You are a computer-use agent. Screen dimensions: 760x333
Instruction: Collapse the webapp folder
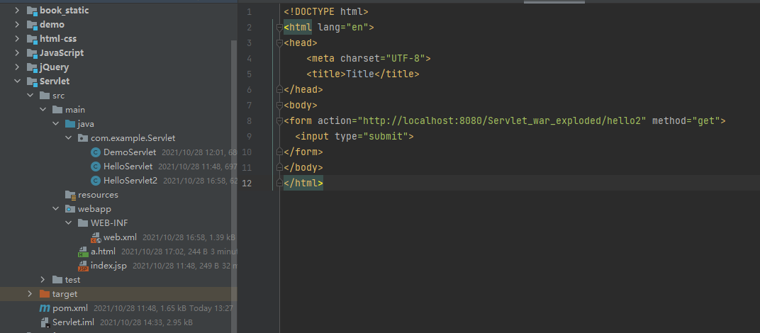point(56,209)
